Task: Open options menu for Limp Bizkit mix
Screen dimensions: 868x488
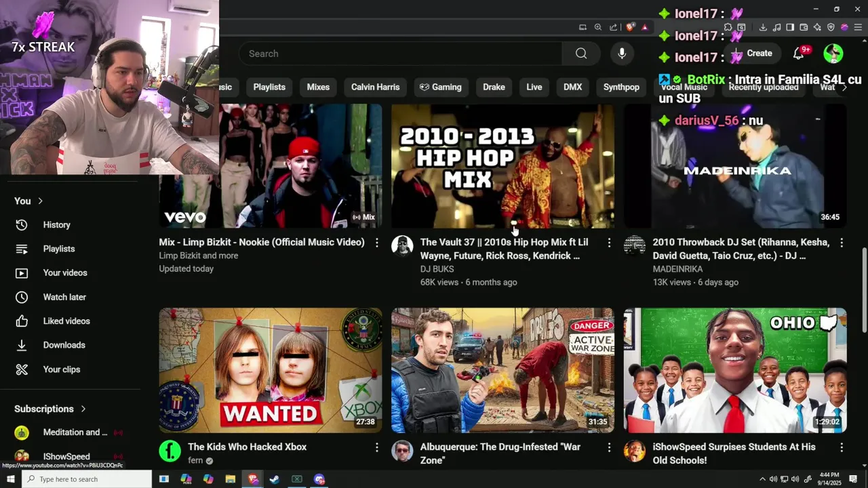Action: pos(377,243)
